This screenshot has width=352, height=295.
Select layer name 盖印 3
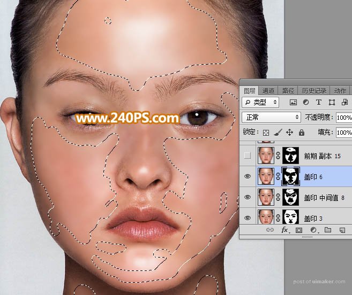pyautogui.click(x=313, y=218)
